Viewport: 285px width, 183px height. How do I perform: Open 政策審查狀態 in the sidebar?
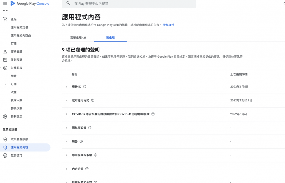tap(19, 139)
